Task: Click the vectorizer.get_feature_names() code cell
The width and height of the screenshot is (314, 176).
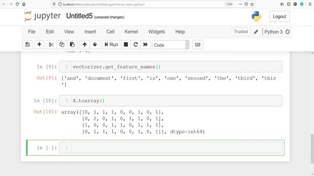Action: [171, 66]
